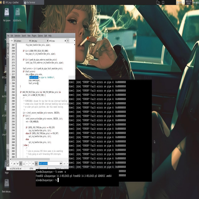Image resolution: width=199 pixels, height=199 pixels.
Task: Toggle the 'Im' immediate search button
Action: (36, 164)
